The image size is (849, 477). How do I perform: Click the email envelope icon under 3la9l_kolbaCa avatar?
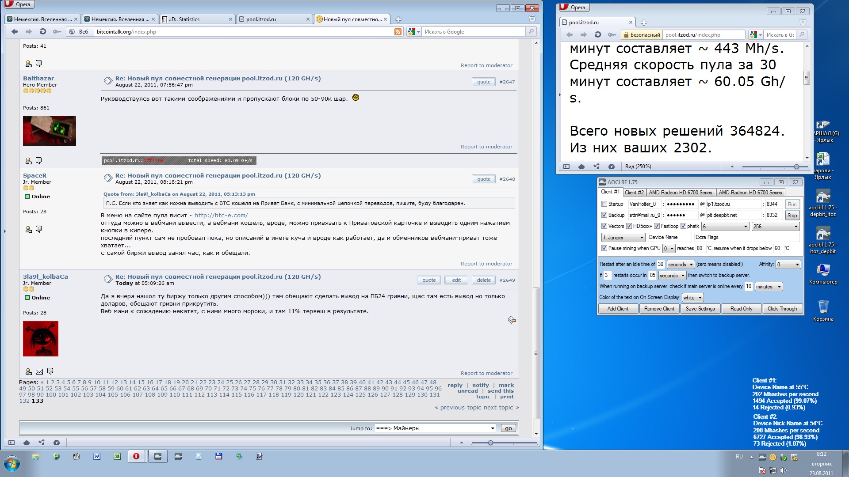tap(39, 372)
